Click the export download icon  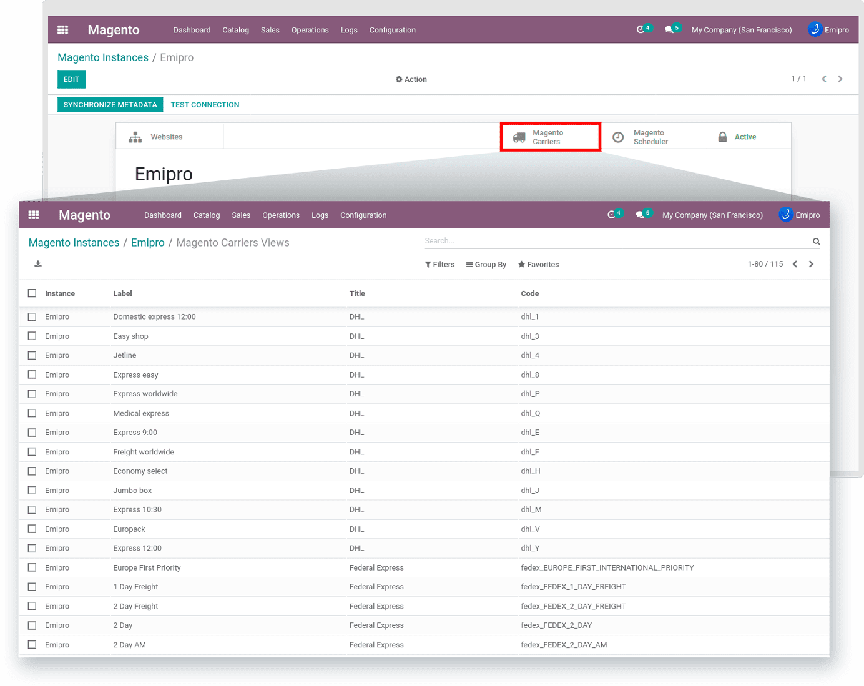click(38, 264)
